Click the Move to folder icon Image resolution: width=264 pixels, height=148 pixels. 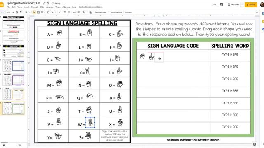[48, 3]
